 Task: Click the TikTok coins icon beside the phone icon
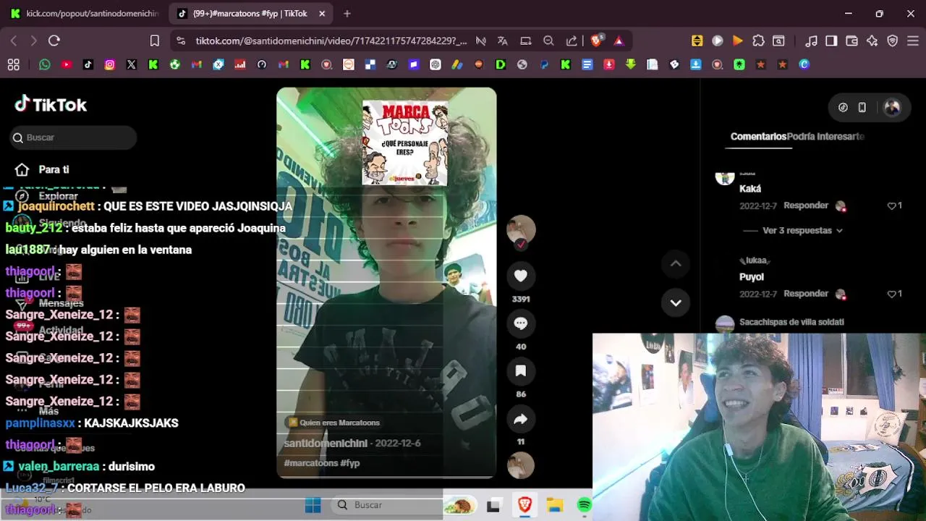point(843,107)
